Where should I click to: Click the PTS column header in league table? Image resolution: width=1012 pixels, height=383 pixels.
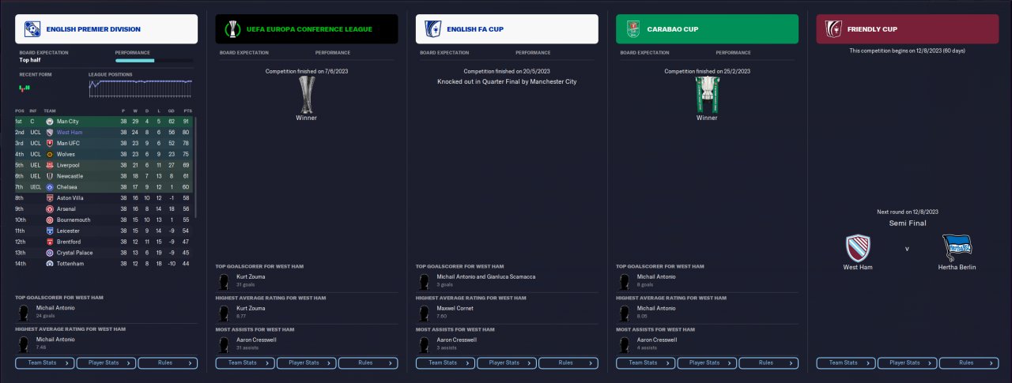click(187, 111)
